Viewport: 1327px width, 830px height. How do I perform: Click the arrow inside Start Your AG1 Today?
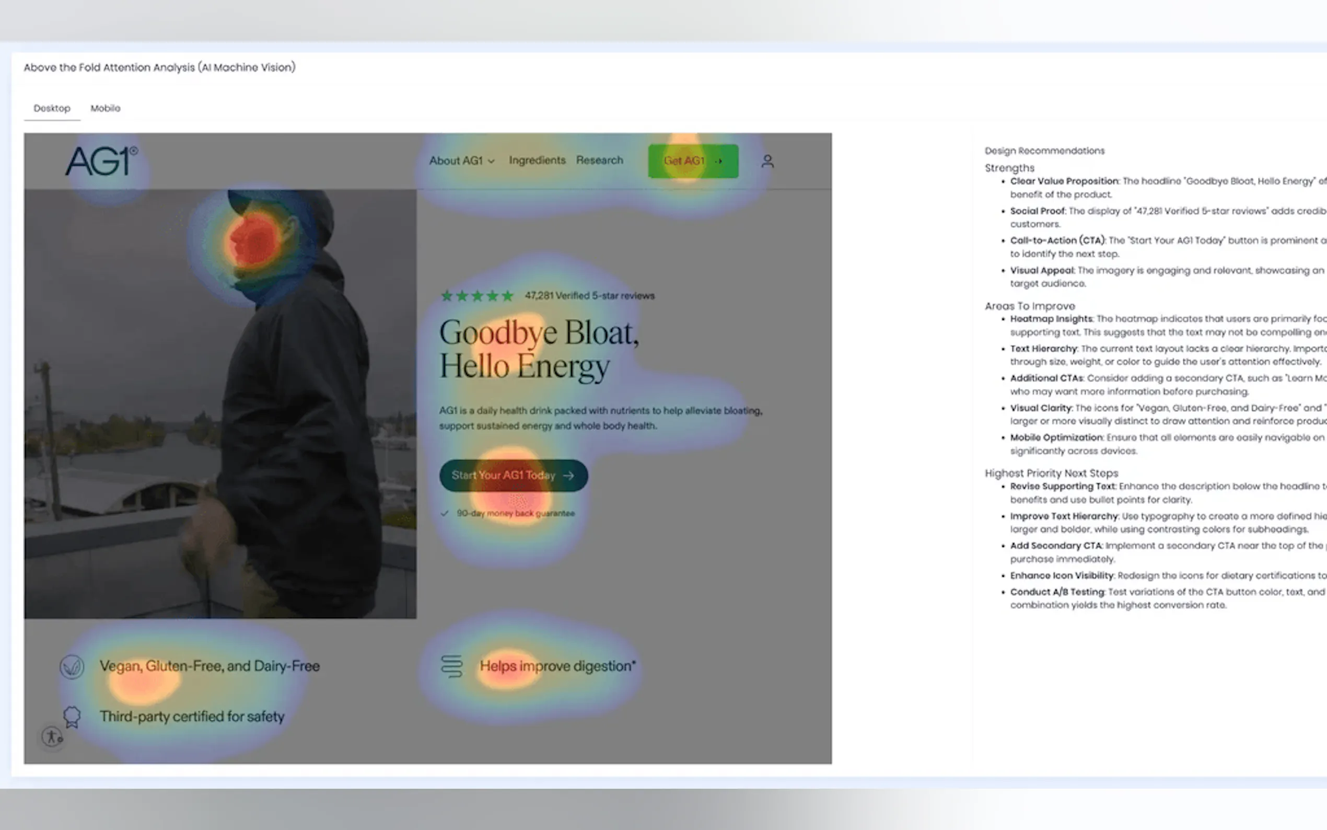point(569,476)
